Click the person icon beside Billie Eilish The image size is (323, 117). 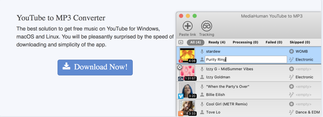(202, 94)
